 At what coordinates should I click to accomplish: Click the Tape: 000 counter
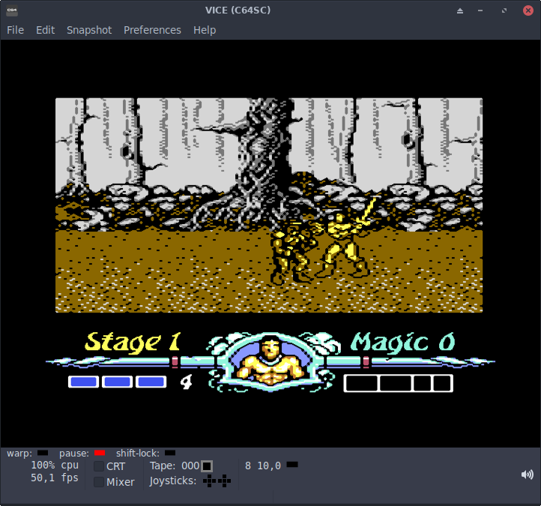click(x=175, y=466)
